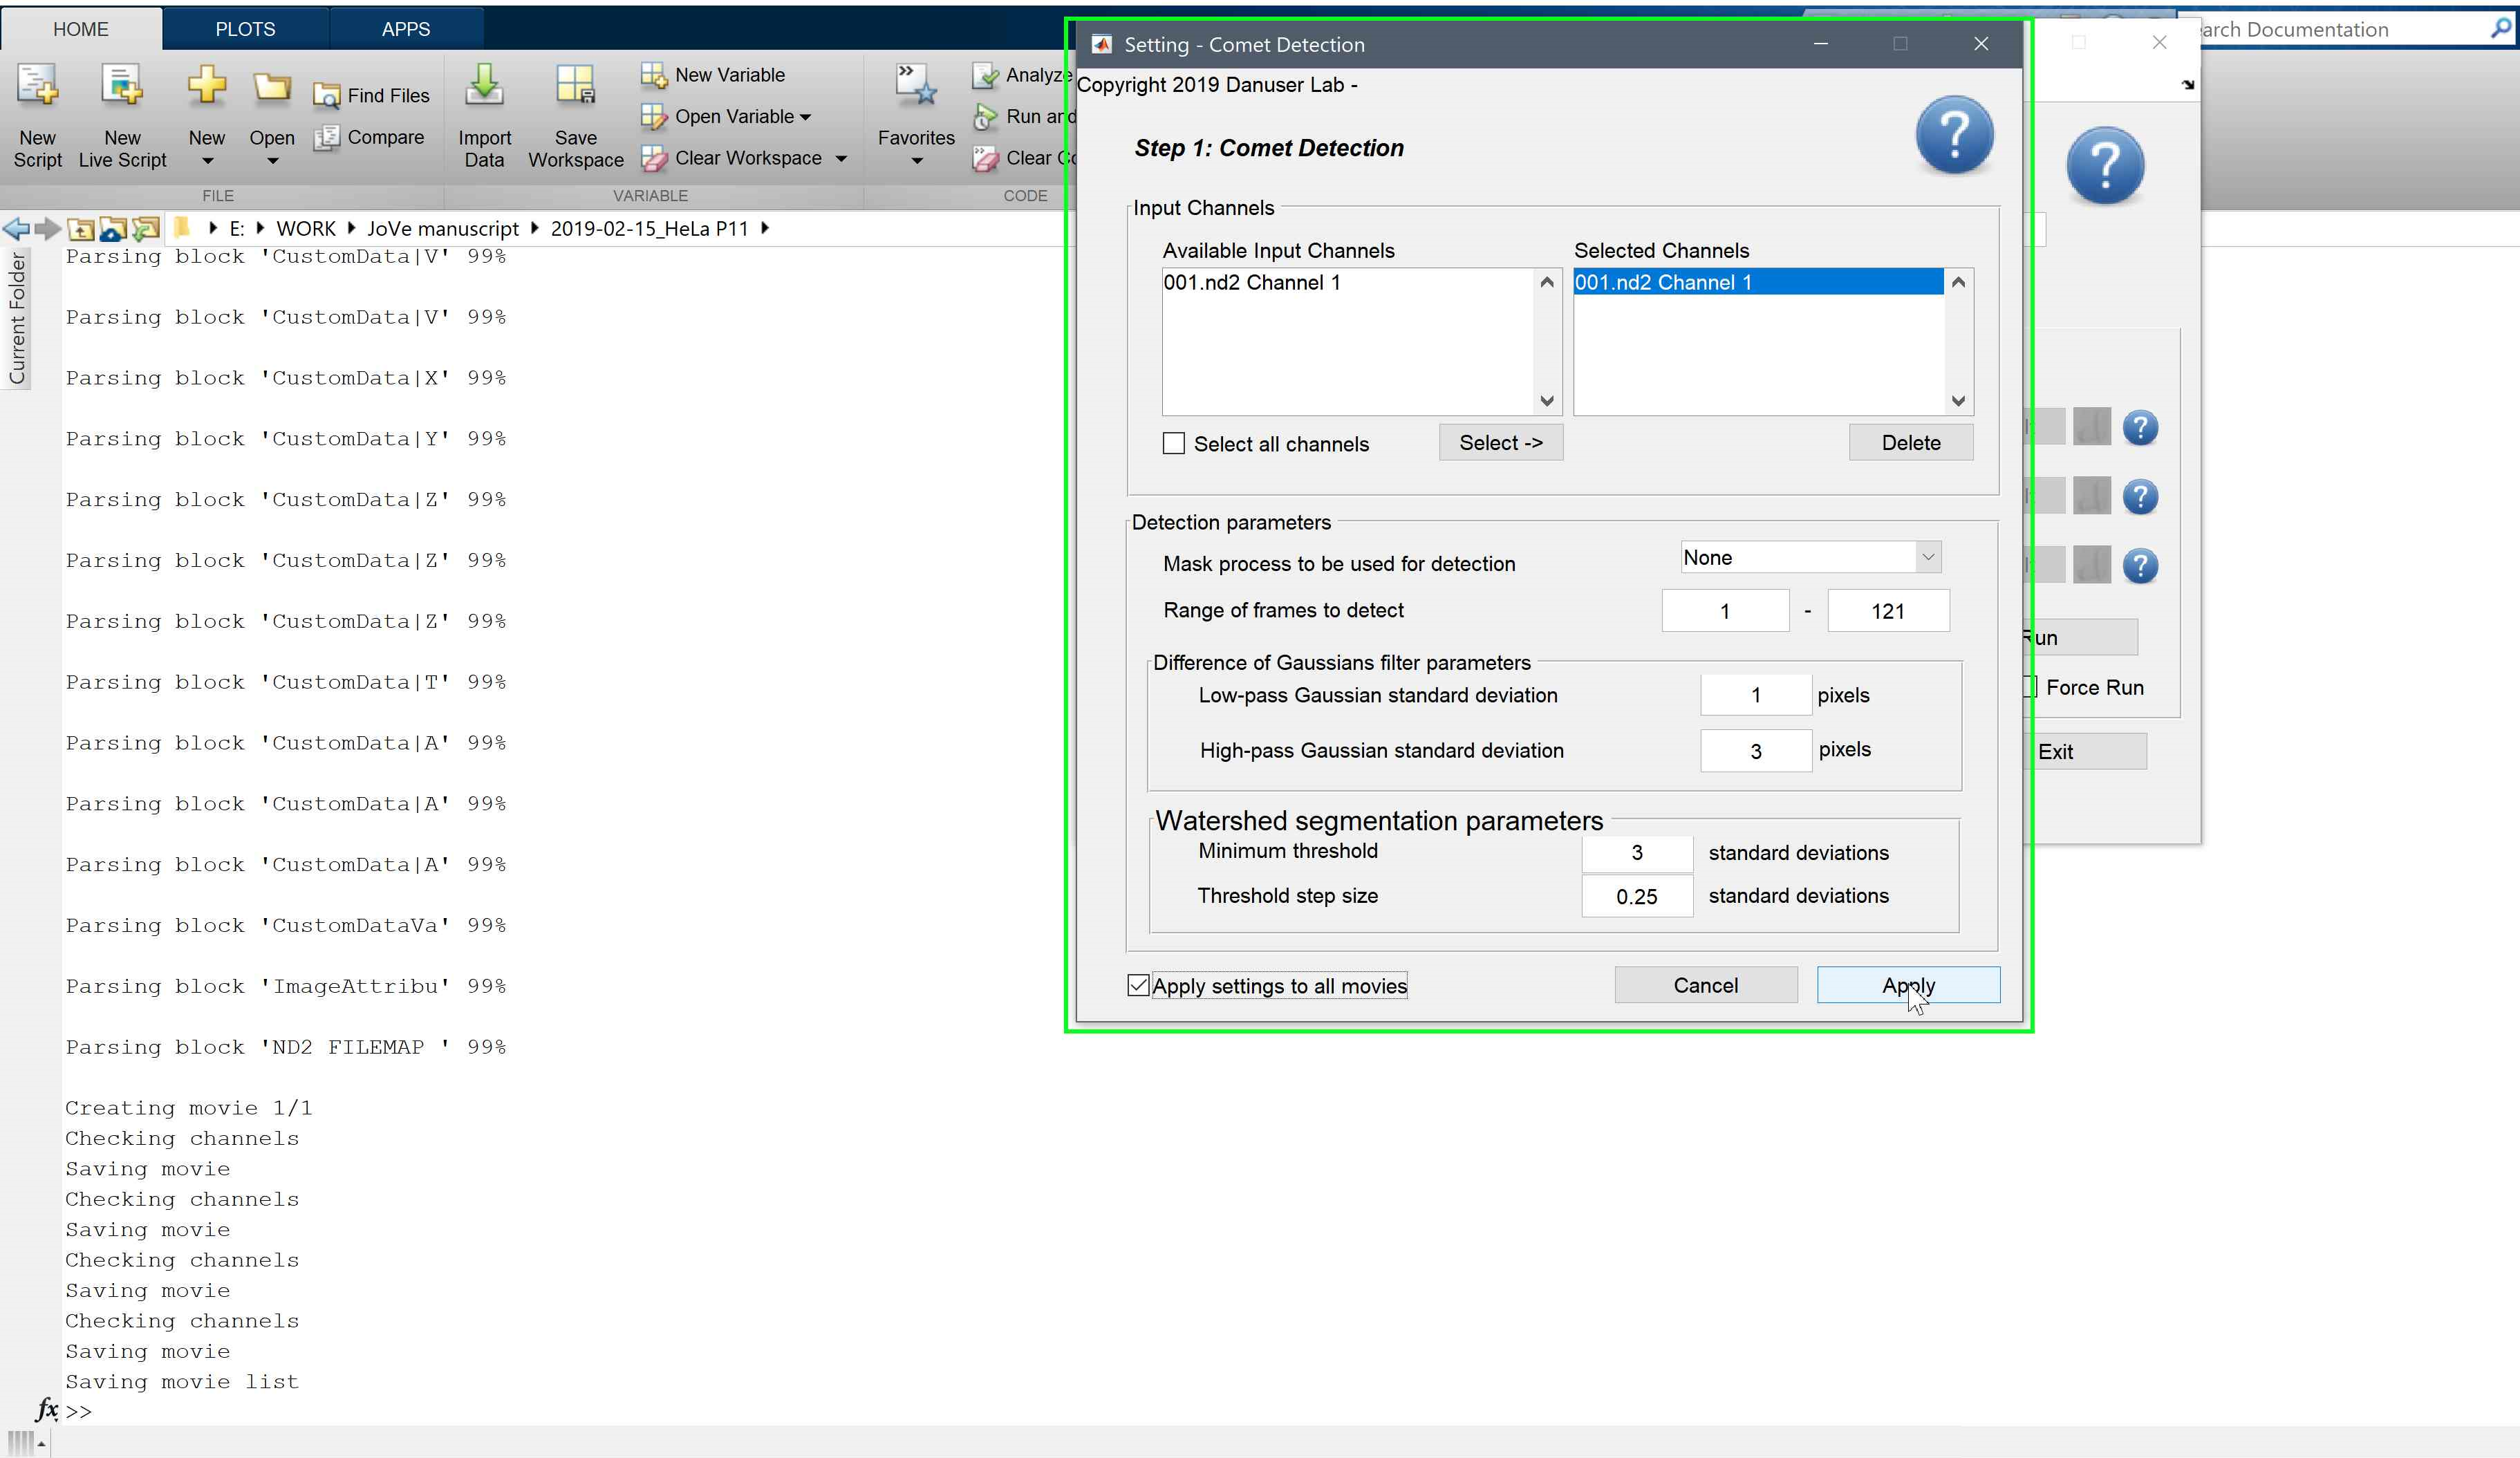The width and height of the screenshot is (2520, 1458).
Task: Uncheck Apply settings to all movies
Action: [x=1138, y=985]
